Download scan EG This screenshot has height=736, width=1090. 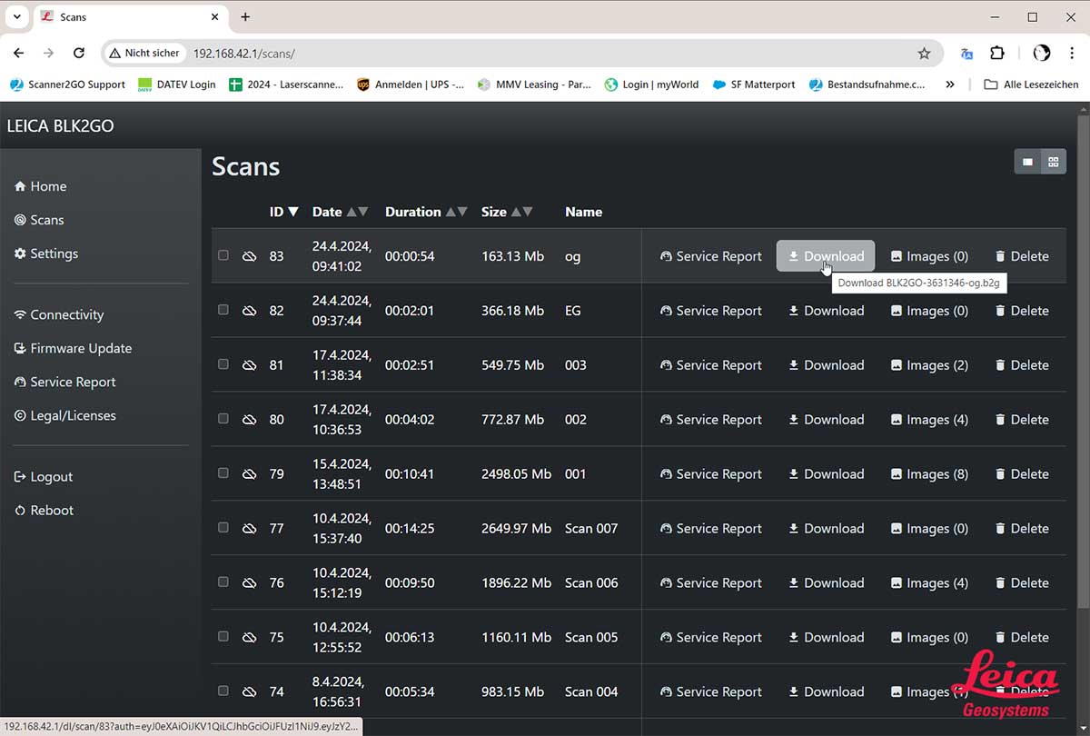pyautogui.click(x=826, y=311)
